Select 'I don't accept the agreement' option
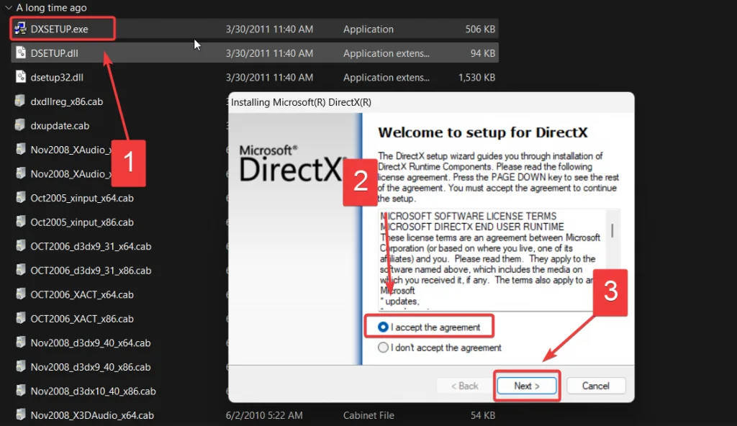Viewport: 737px width, 426px height. [x=383, y=348]
